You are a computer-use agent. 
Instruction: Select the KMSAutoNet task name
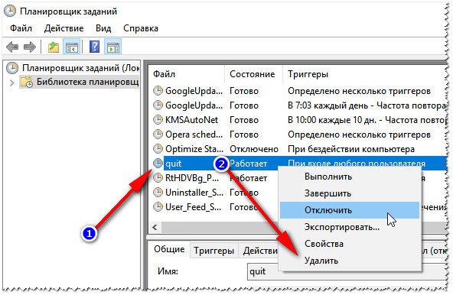pos(191,119)
